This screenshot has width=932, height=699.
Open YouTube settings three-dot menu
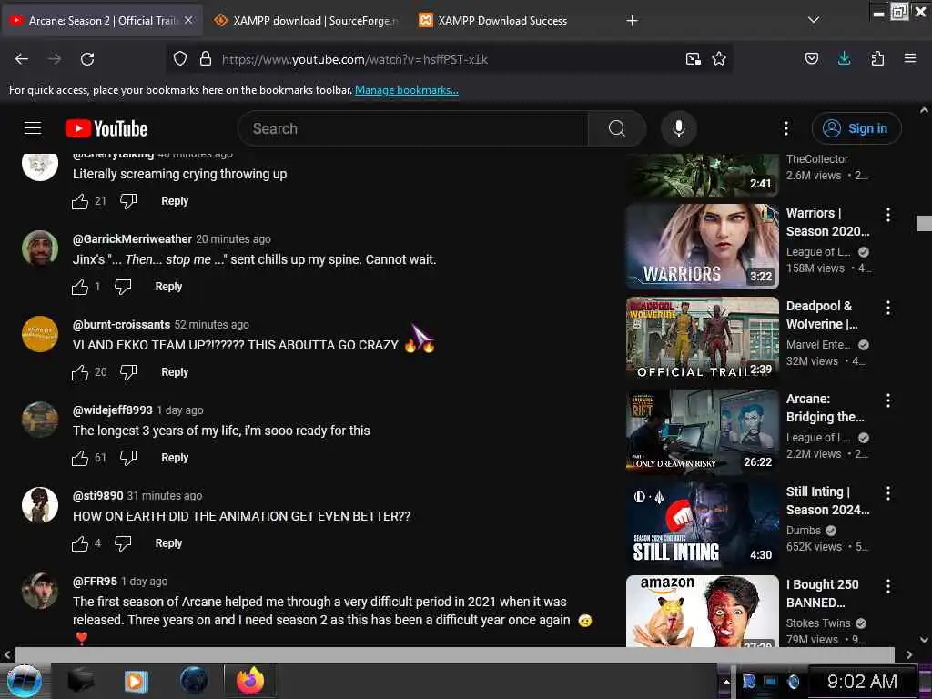click(785, 128)
